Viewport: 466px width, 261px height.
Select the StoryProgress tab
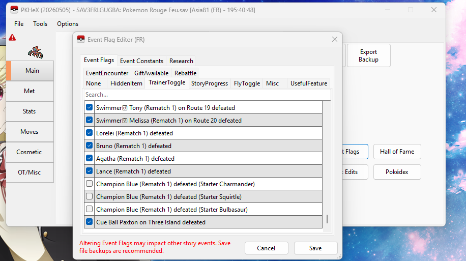pyautogui.click(x=210, y=83)
